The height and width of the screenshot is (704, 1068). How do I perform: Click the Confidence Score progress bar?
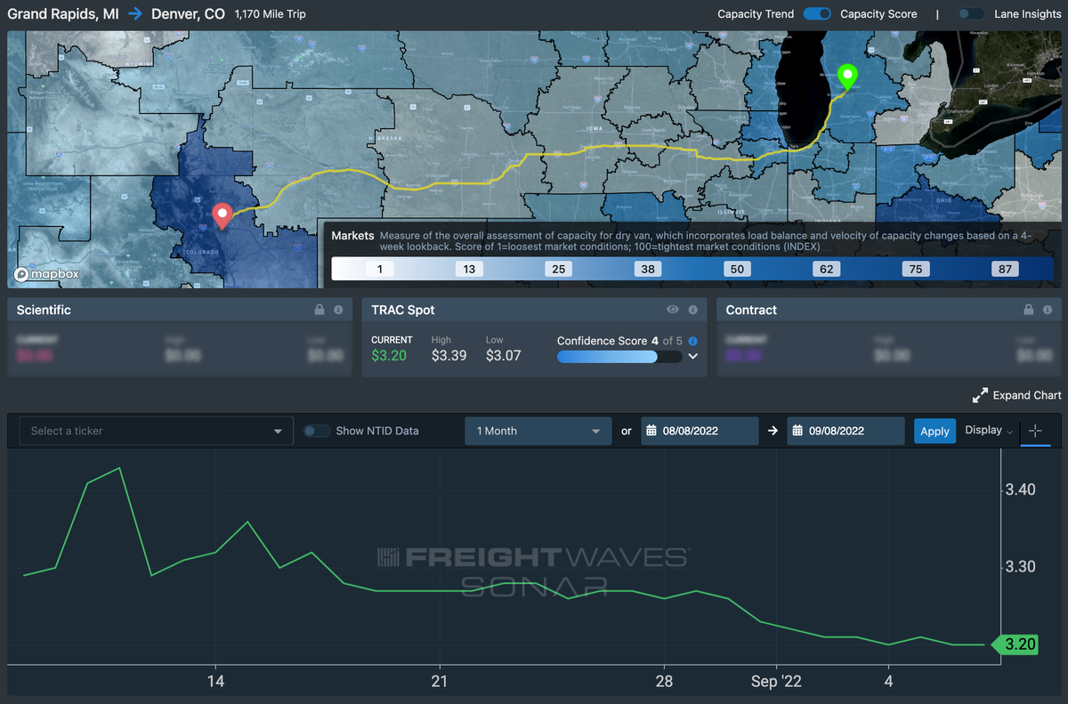tap(619, 357)
